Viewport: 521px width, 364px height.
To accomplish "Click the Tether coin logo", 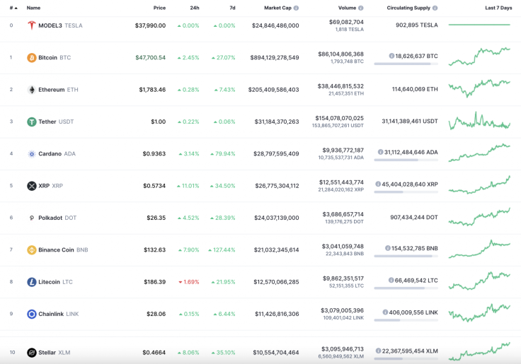I will pyautogui.click(x=32, y=122).
